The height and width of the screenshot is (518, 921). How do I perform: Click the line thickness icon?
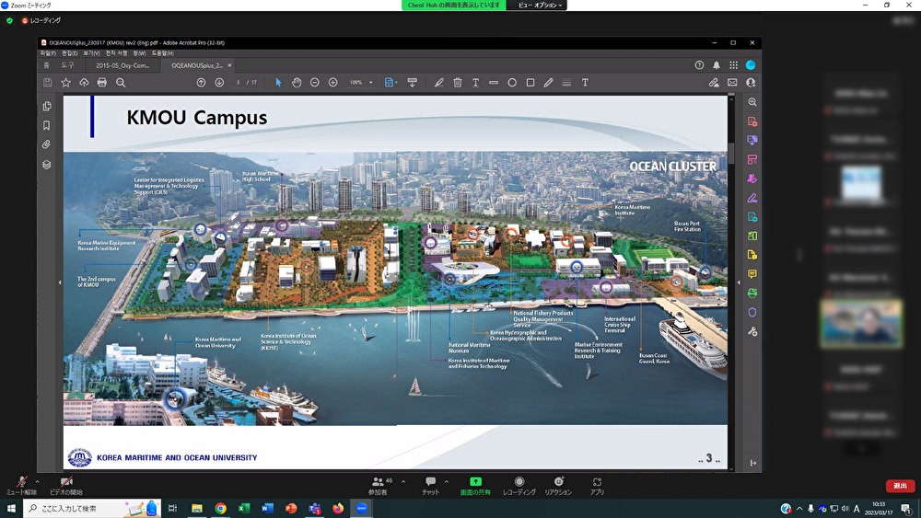point(566,83)
